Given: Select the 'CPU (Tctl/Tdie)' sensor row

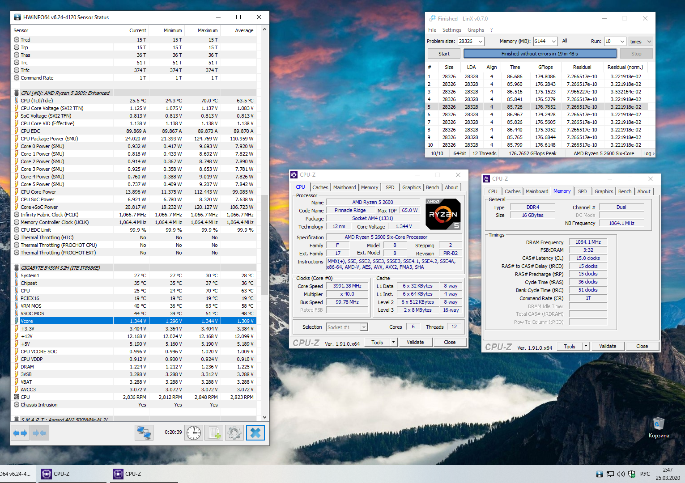Looking at the screenshot, I should pyautogui.click(x=134, y=101).
